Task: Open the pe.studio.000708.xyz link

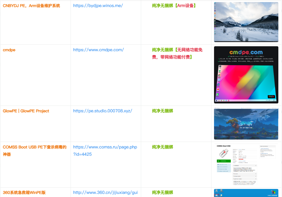Action: [x=103, y=111]
